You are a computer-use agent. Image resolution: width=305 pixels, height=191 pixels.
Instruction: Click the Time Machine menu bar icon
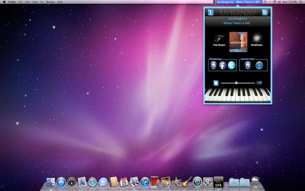265,2
